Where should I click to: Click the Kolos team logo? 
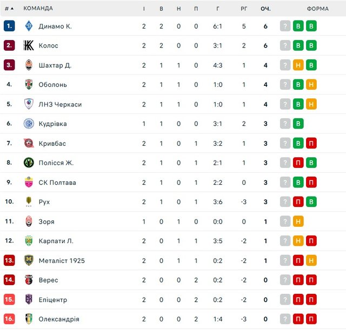(x=29, y=45)
